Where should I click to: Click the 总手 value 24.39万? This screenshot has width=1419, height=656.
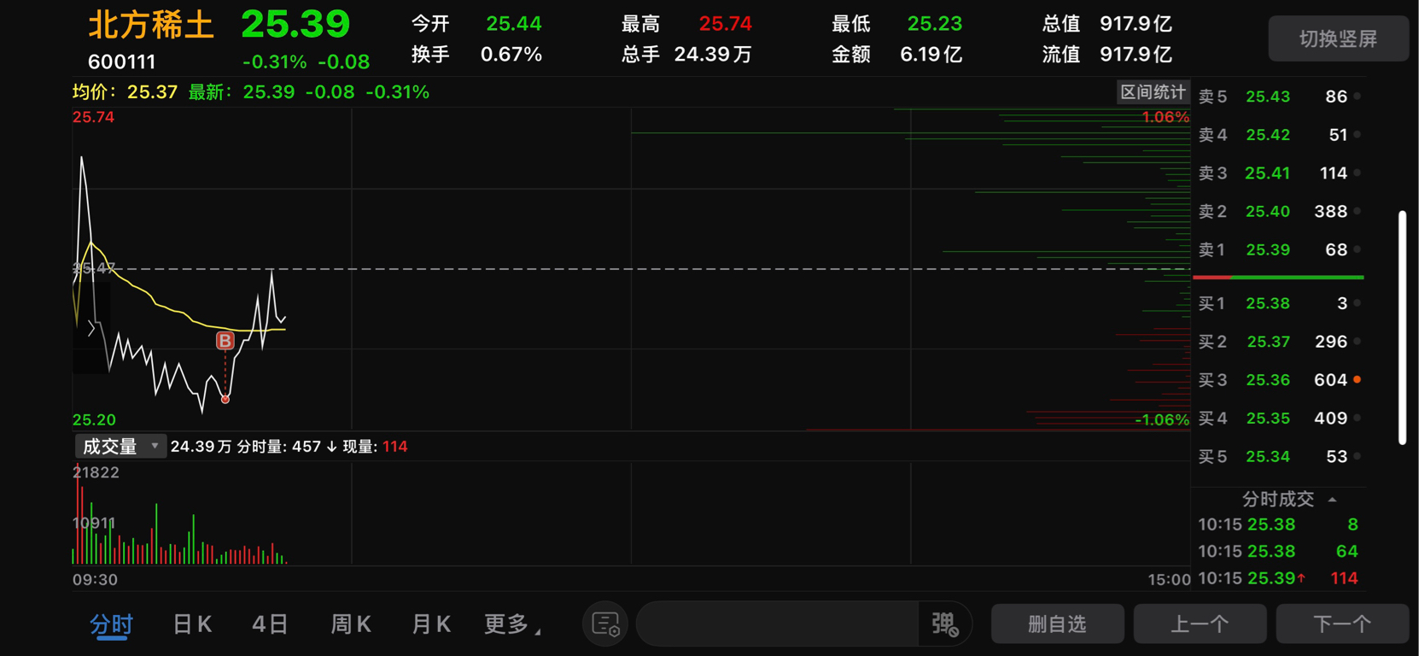point(713,55)
